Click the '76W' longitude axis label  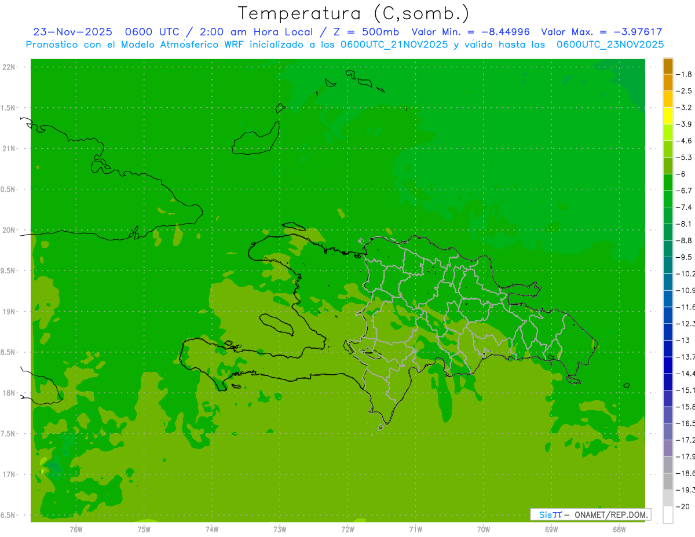(x=76, y=529)
